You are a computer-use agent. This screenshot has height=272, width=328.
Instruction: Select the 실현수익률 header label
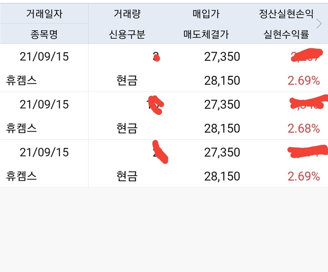(286, 34)
